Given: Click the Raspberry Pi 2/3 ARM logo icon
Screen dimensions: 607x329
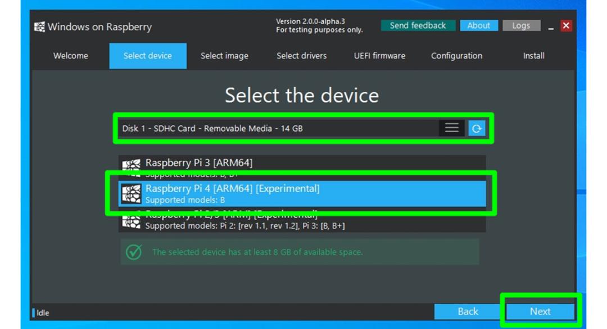Looking at the screenshot, I should pos(132,220).
